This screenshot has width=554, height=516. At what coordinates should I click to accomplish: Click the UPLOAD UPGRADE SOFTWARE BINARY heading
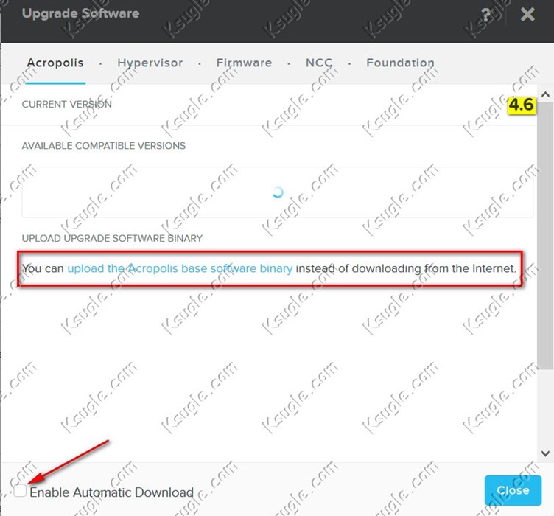click(112, 239)
